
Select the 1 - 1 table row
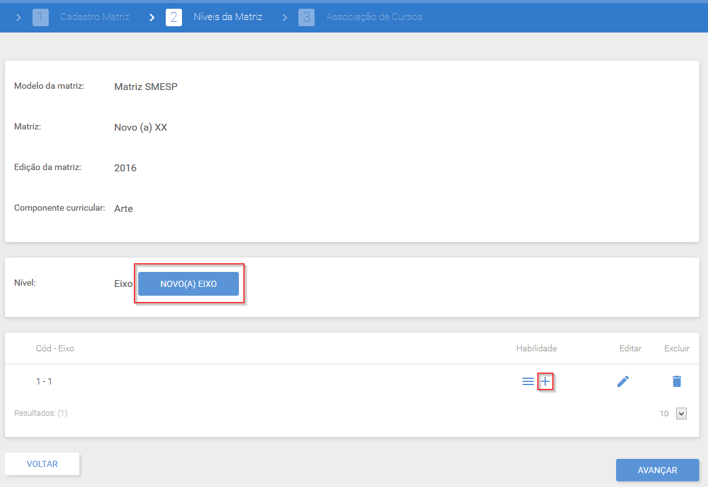352,381
